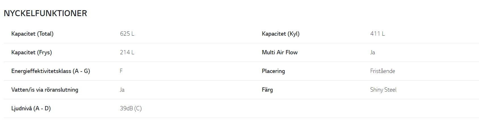This screenshot has width=479, height=125.
Task: Click the Fristående placement value
Action: pos(383,71)
